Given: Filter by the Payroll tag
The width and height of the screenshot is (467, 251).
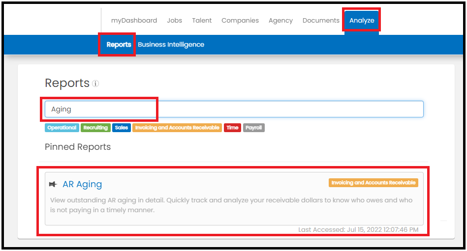Looking at the screenshot, I should [x=254, y=128].
